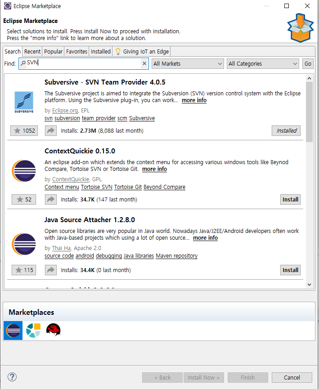Open the Eclipse.org author link
The image size is (319, 389).
(65, 110)
